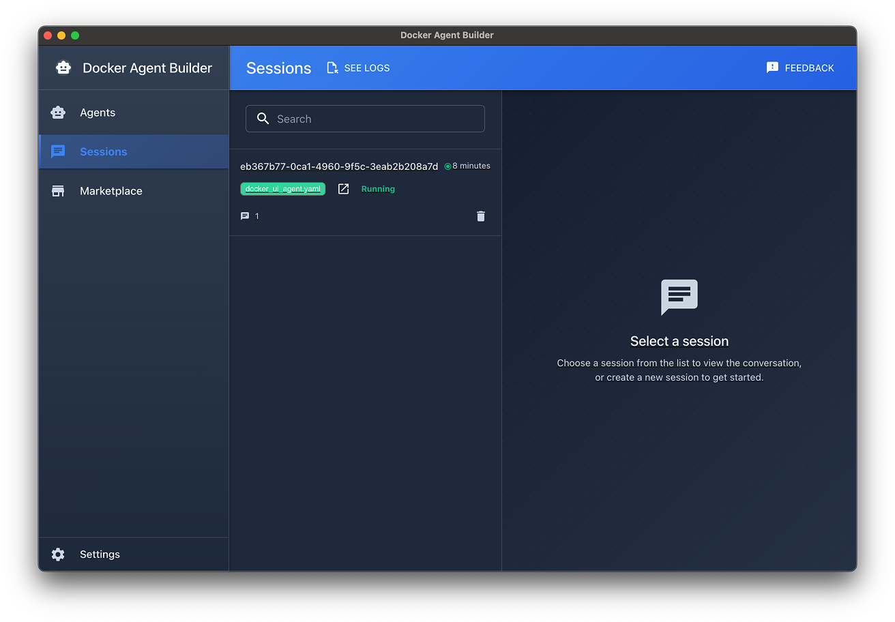Image resolution: width=895 pixels, height=622 pixels.
Task: Select the Agents robot icon in sidebar
Action: tap(59, 112)
